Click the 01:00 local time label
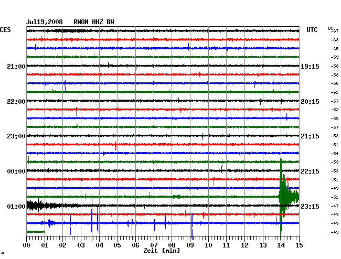The image size is (341, 259). 16,206
